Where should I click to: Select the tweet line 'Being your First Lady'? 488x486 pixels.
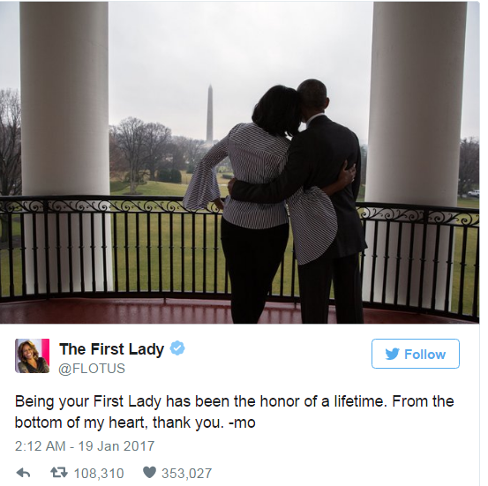(x=234, y=401)
